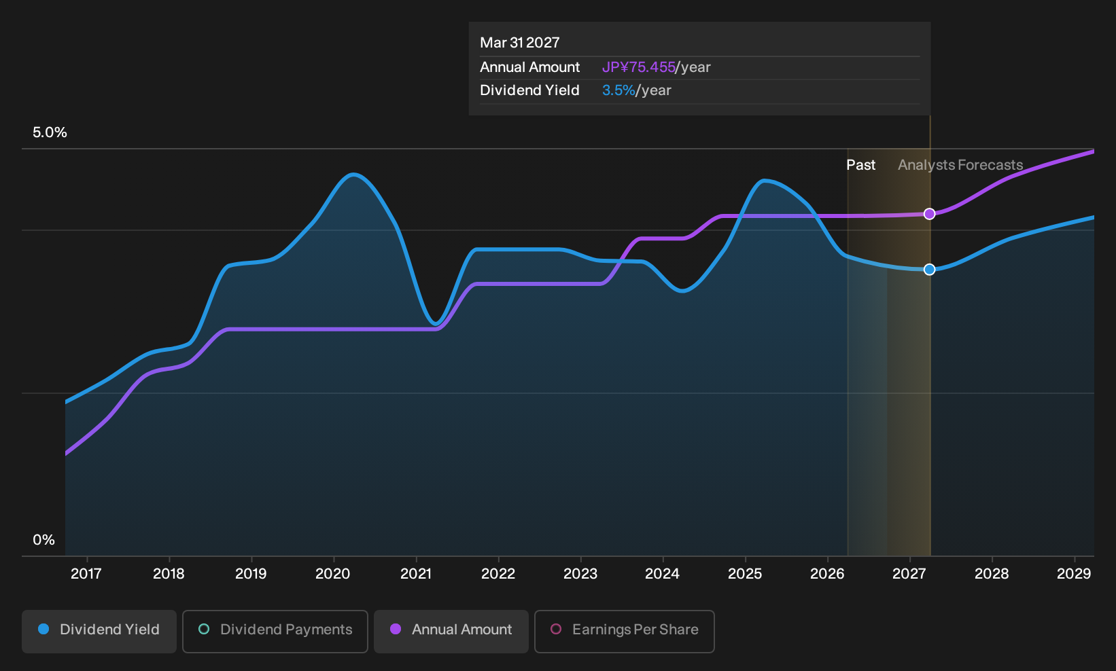Click the 5.0% y-axis label
This screenshot has width=1116, height=671.
50,132
